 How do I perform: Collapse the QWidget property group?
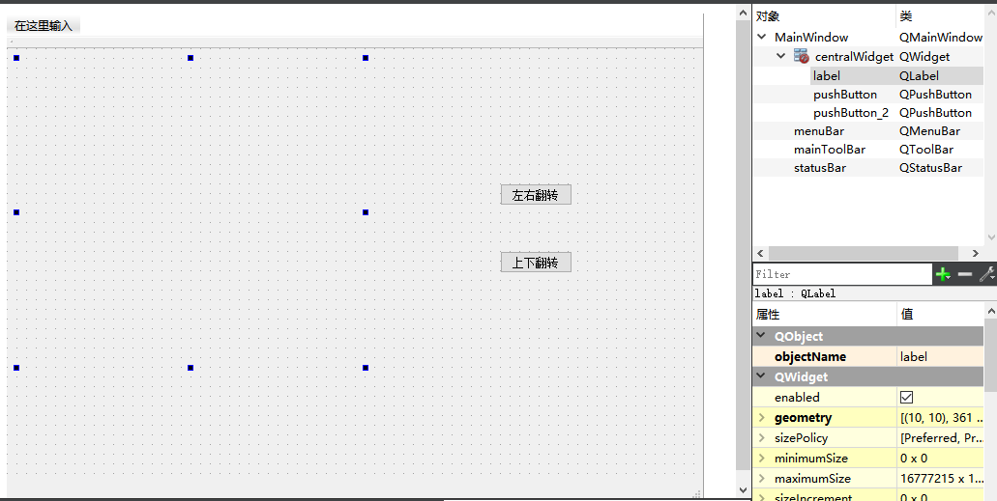tap(760, 376)
